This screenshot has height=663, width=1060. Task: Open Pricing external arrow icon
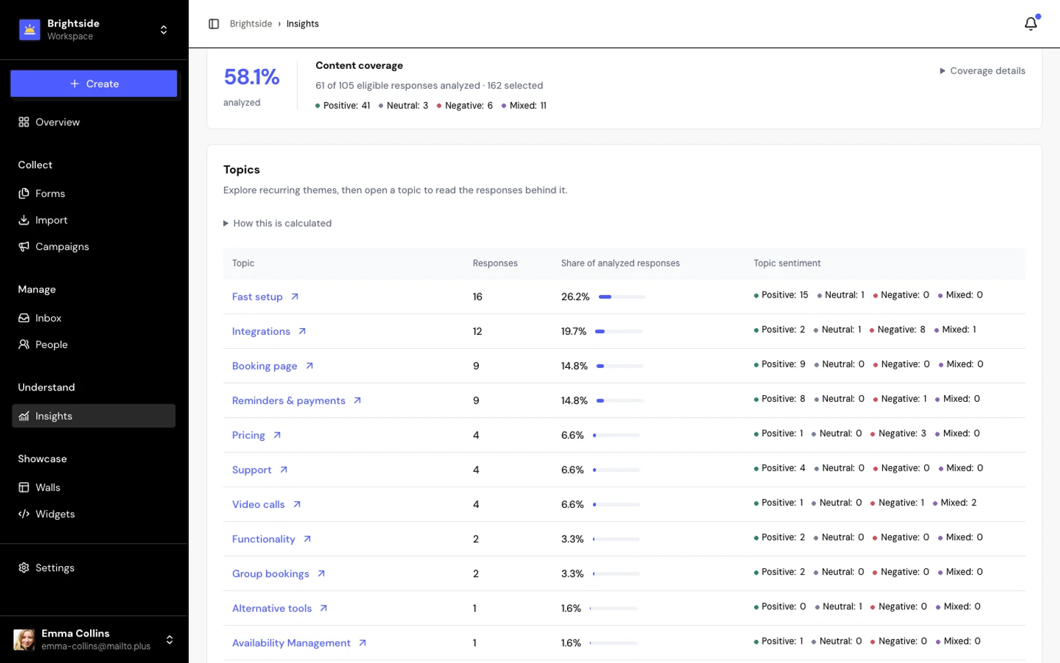pos(278,436)
